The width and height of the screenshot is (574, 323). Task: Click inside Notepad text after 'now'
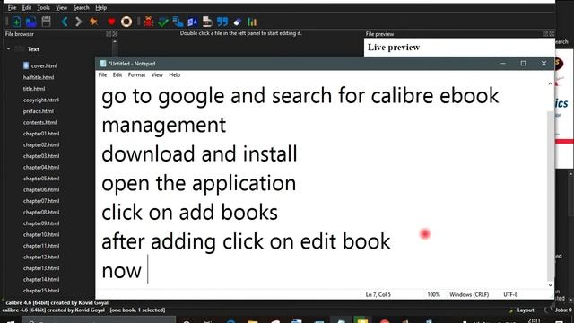[x=148, y=270]
